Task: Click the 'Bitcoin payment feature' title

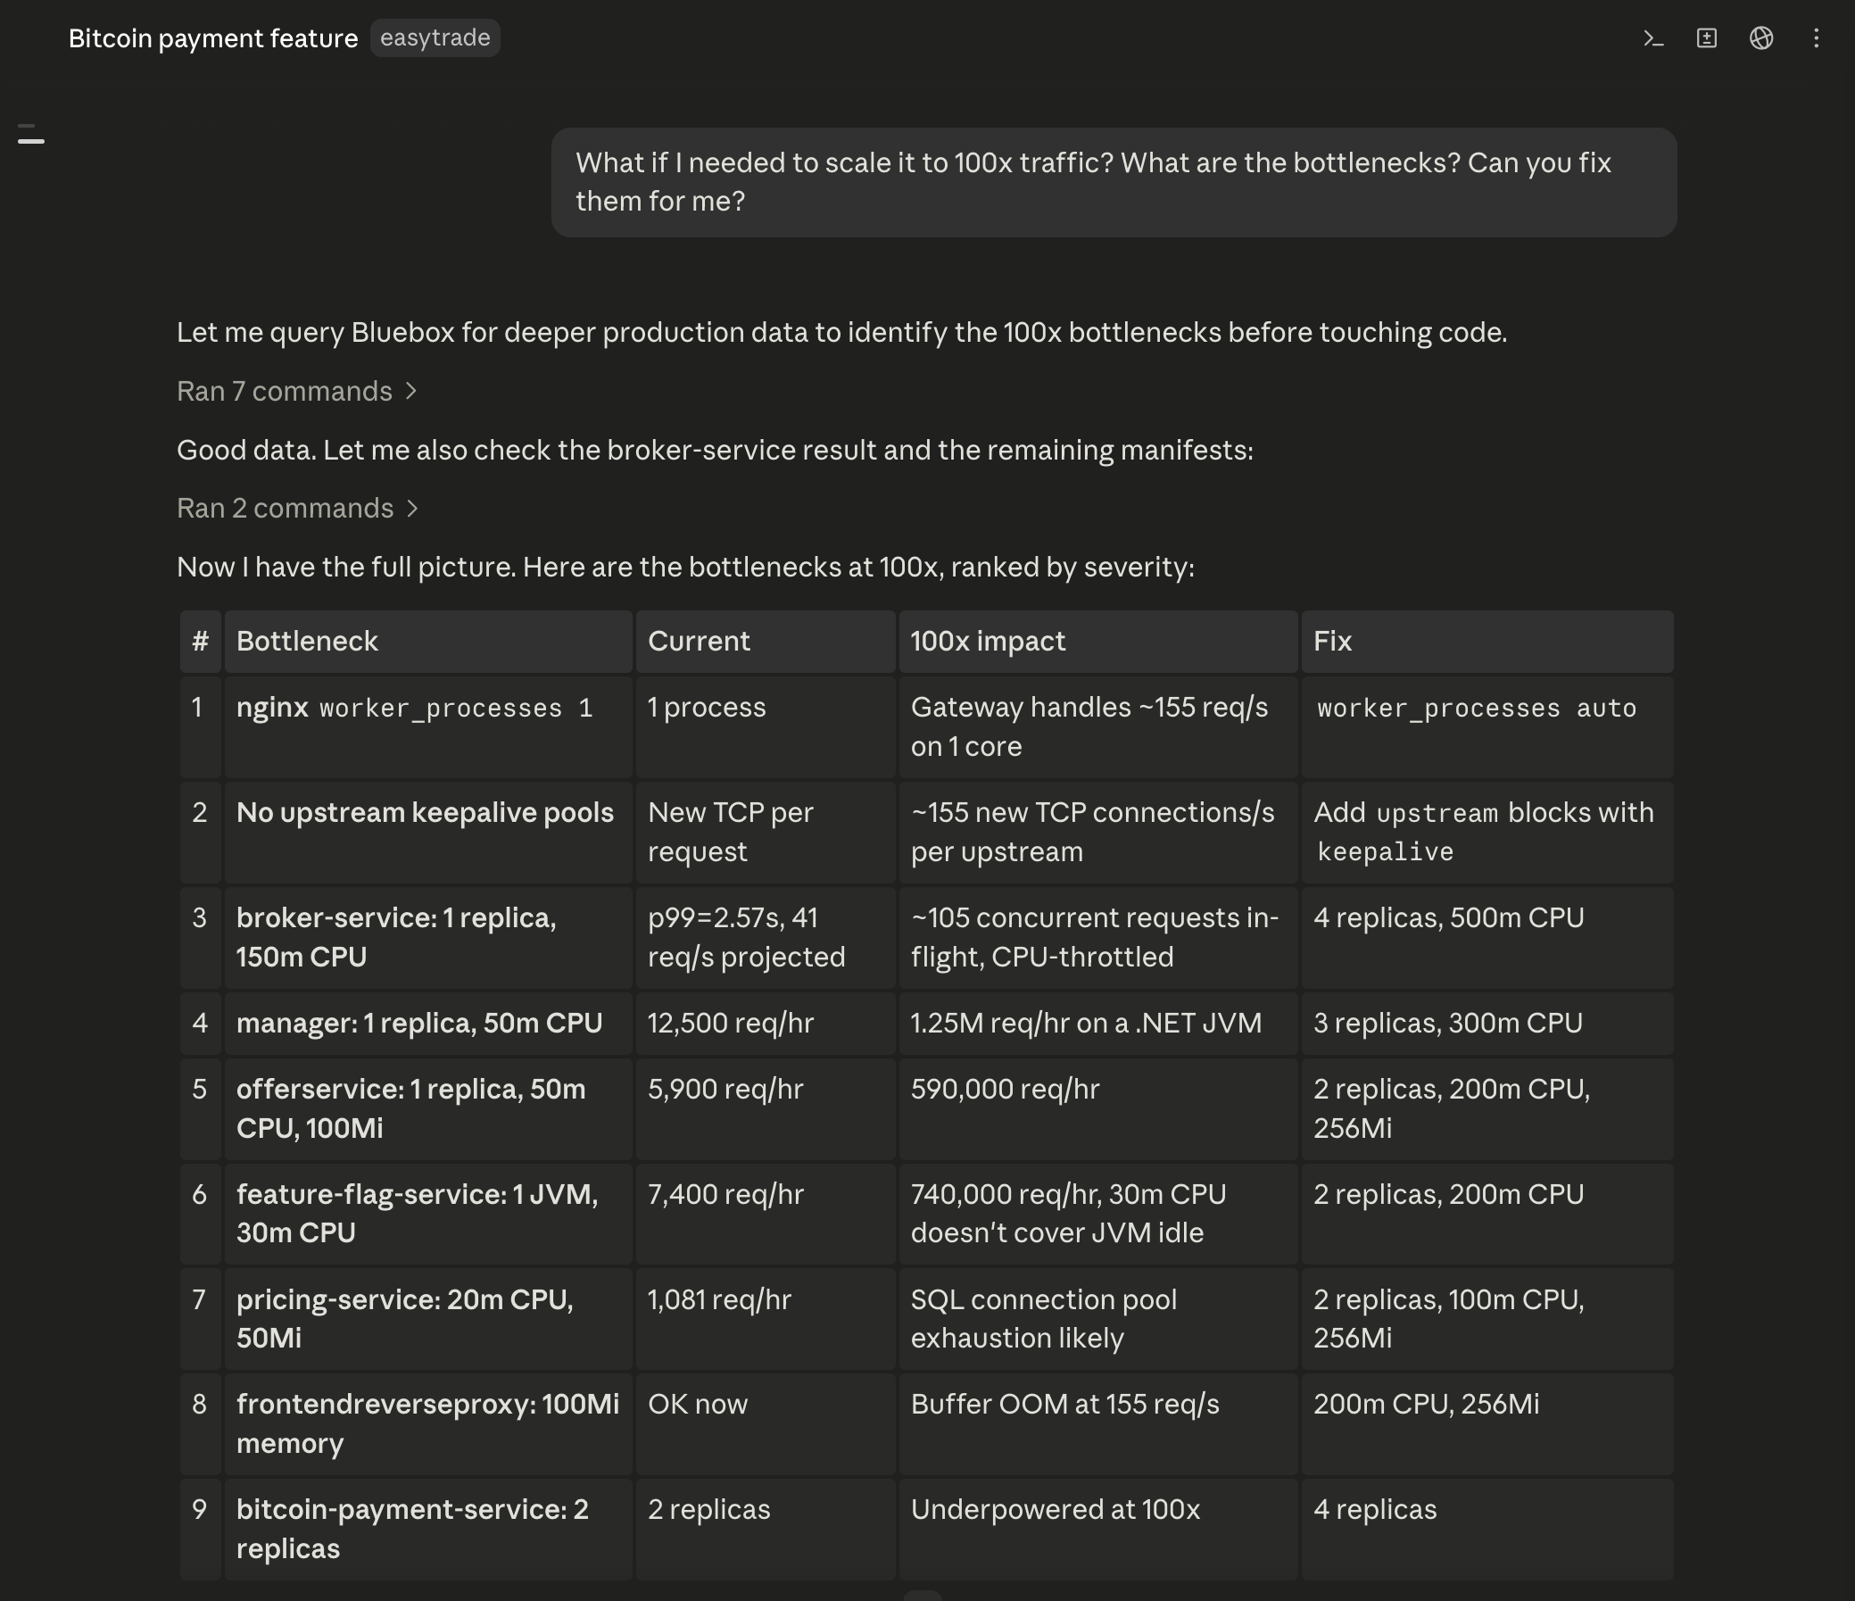Action: [x=213, y=38]
